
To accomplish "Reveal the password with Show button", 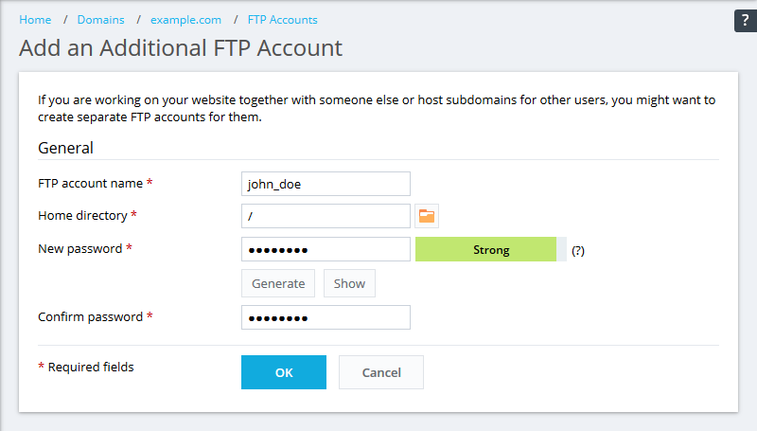I will (349, 283).
